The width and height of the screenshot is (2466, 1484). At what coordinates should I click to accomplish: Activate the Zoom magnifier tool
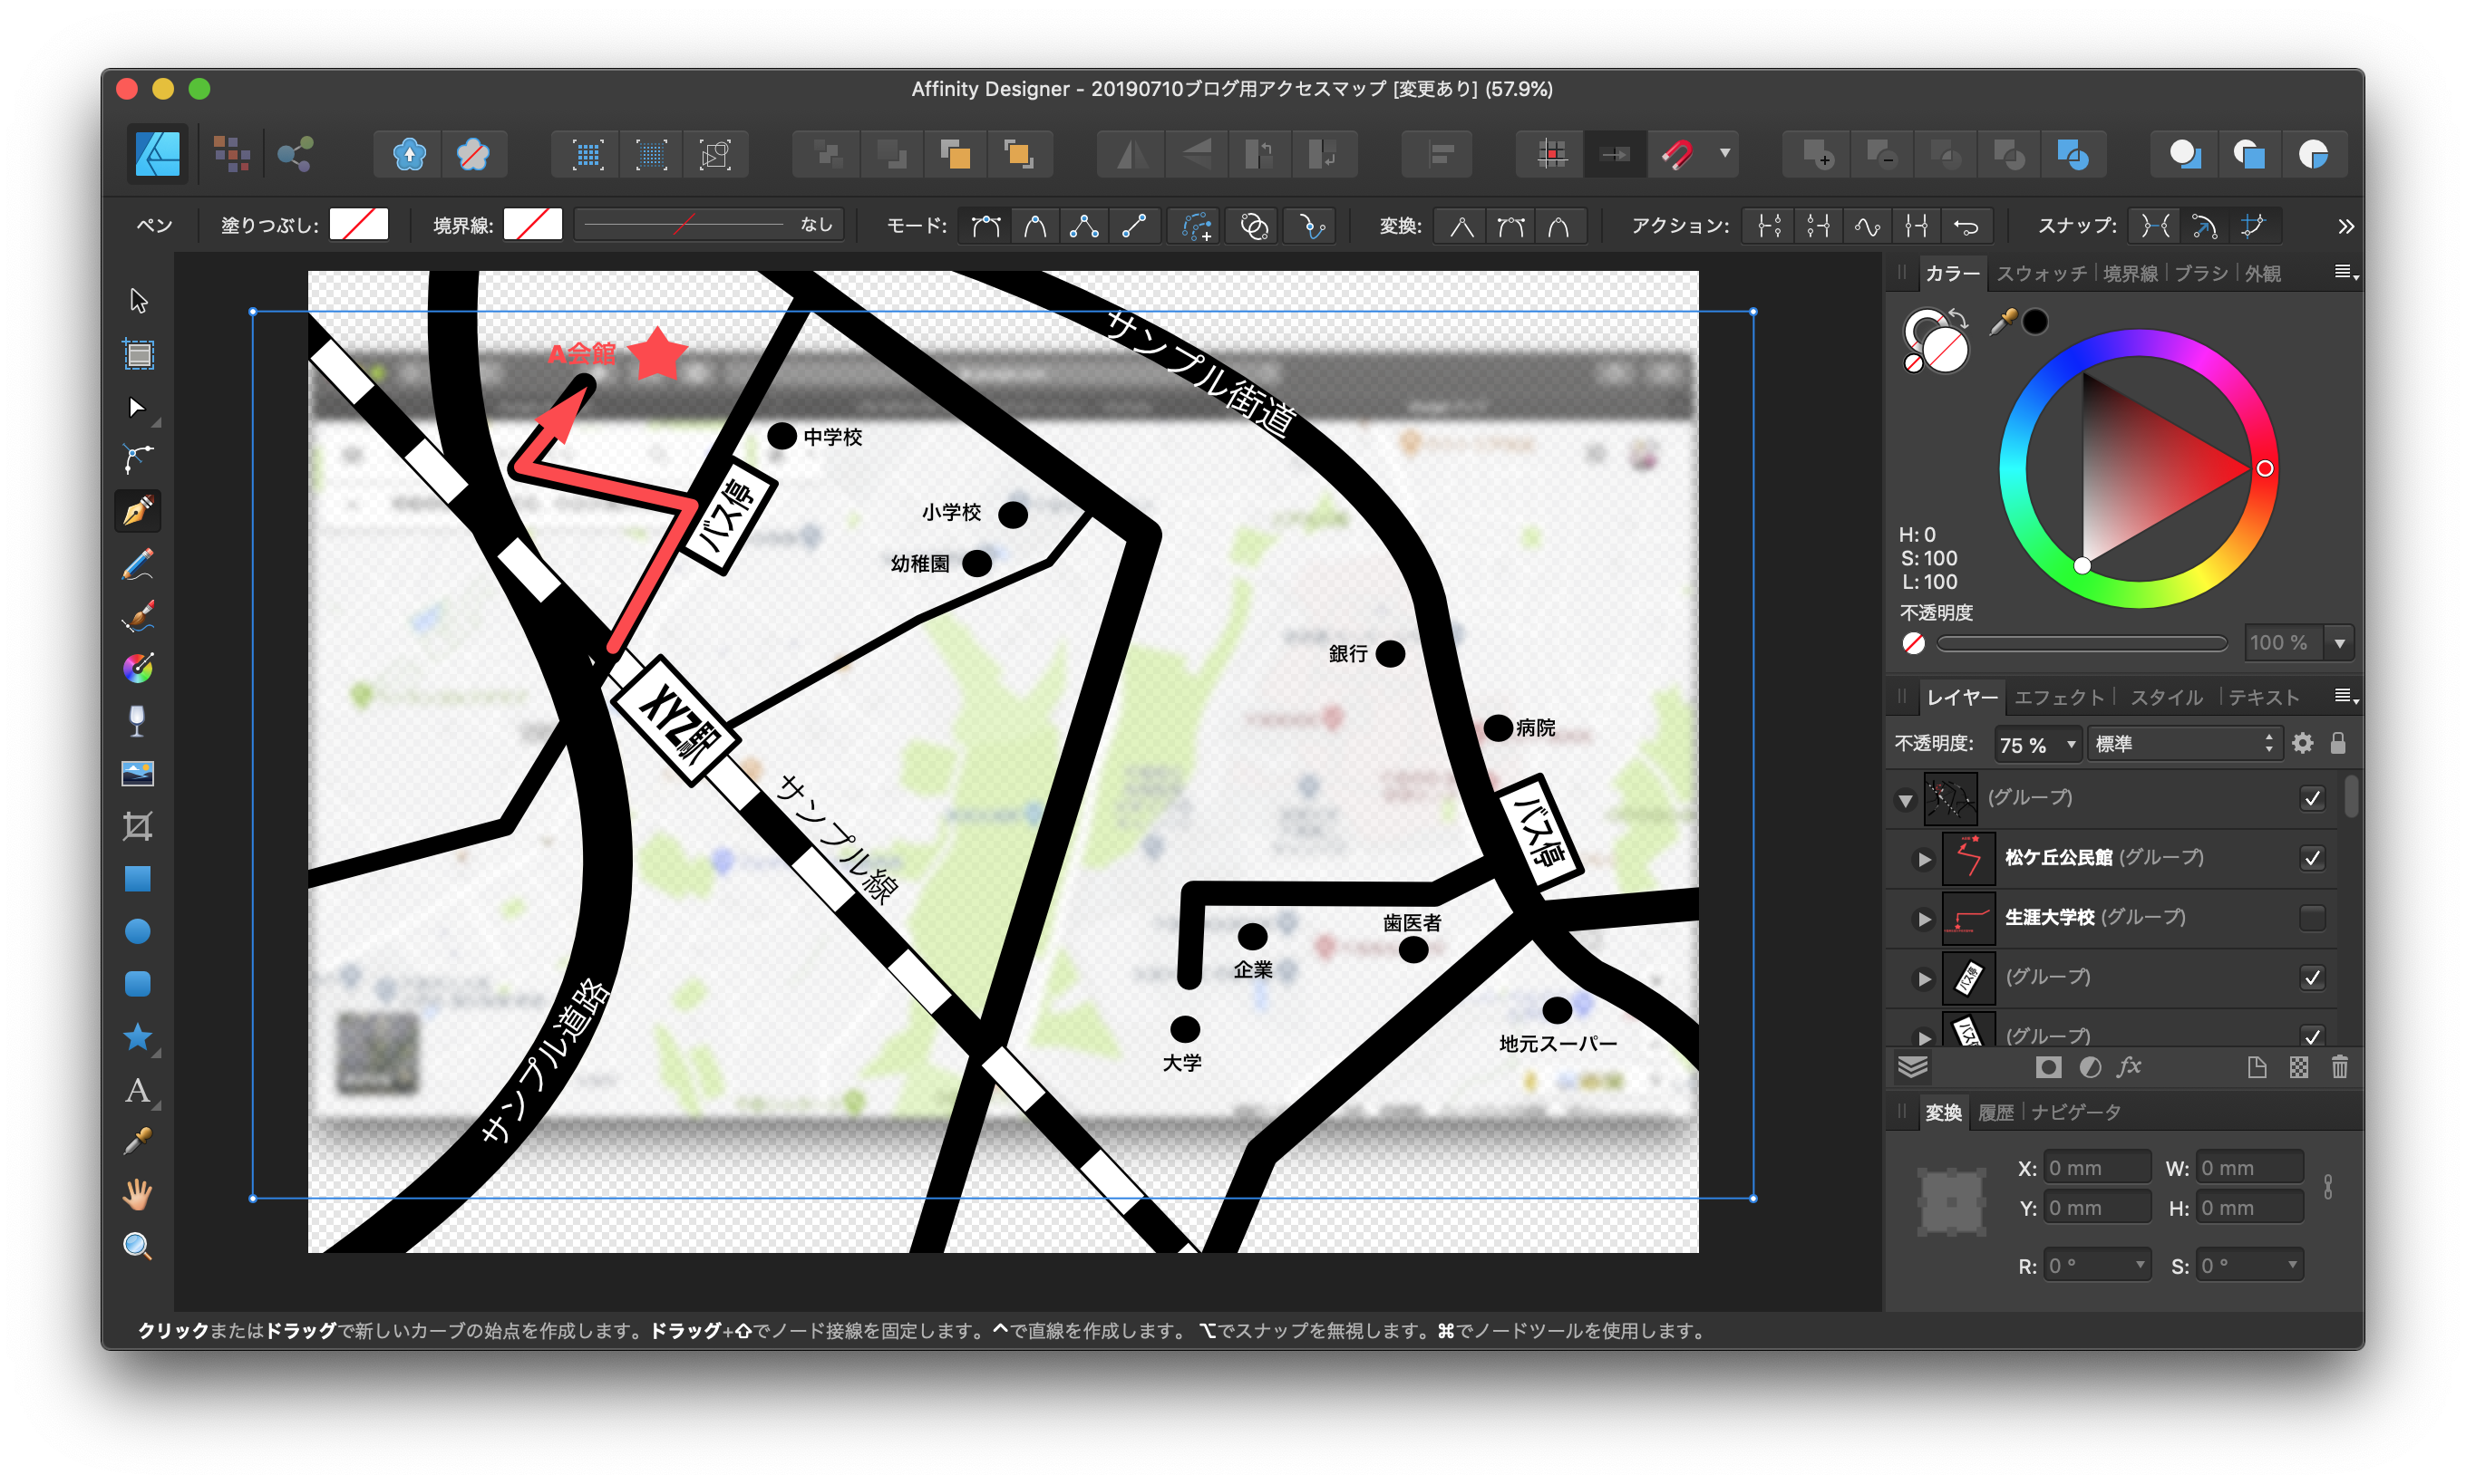pos(137,1246)
